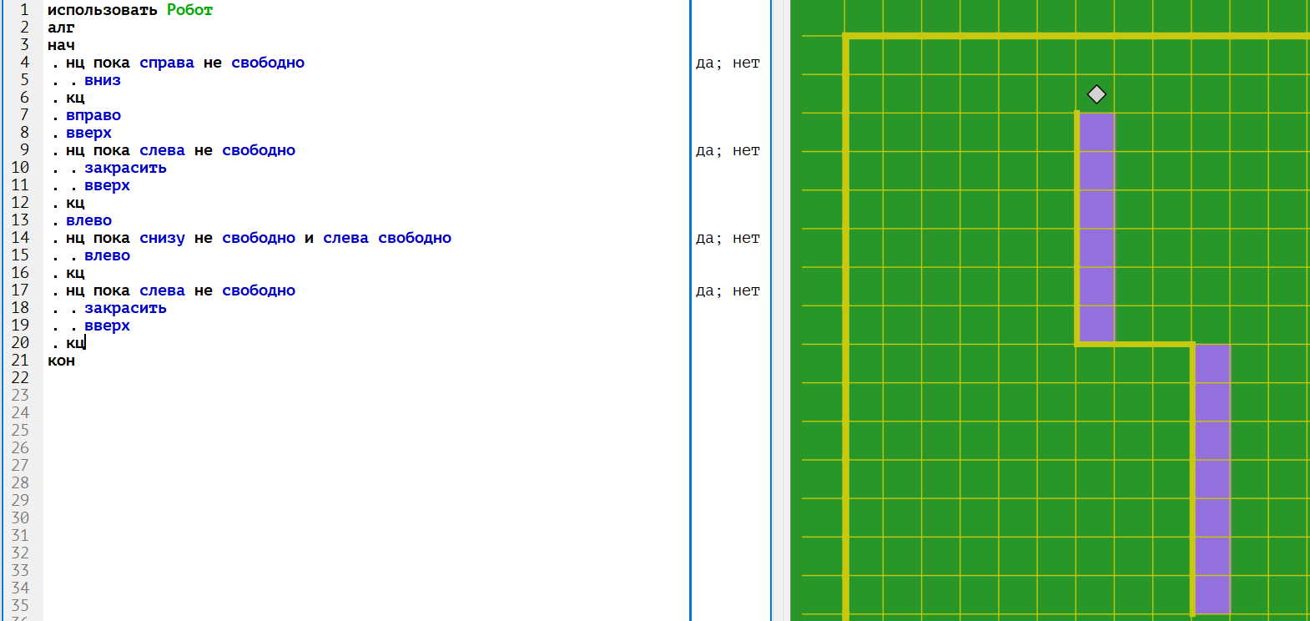Click the 'кон' keyword on line 21
This screenshot has height=621, width=1310.
(61, 361)
